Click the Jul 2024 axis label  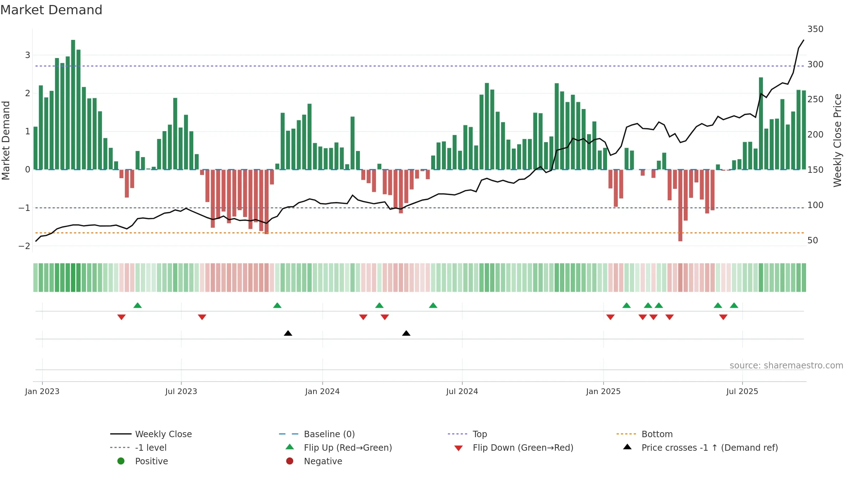[x=462, y=391]
